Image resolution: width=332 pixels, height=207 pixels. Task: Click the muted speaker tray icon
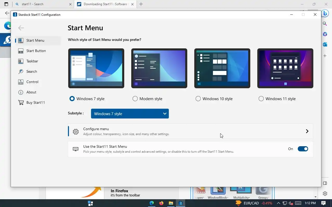[x=291, y=203]
